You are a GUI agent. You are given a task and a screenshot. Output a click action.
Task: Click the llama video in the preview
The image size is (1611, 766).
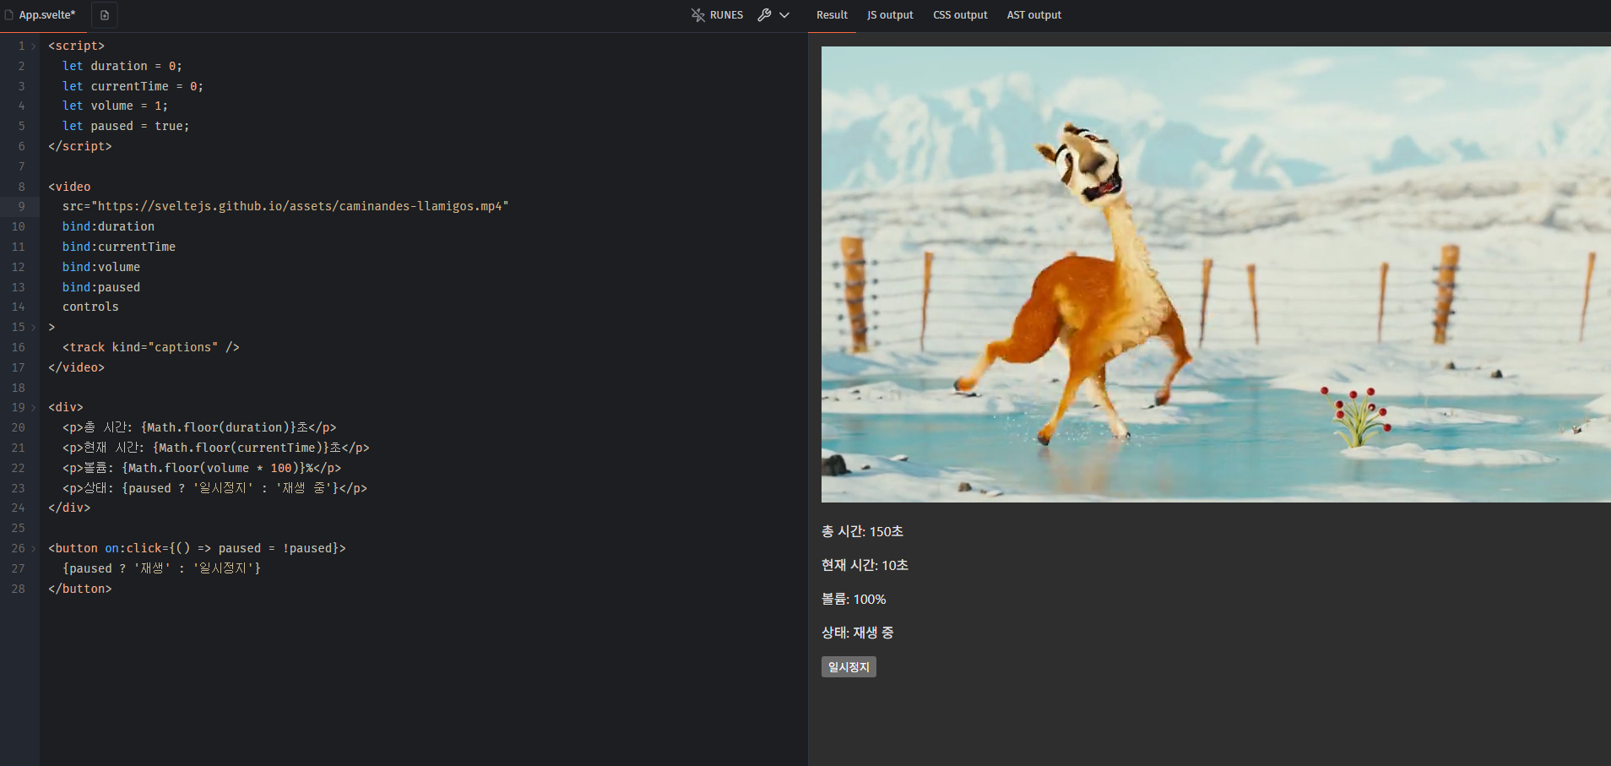click(x=1216, y=274)
